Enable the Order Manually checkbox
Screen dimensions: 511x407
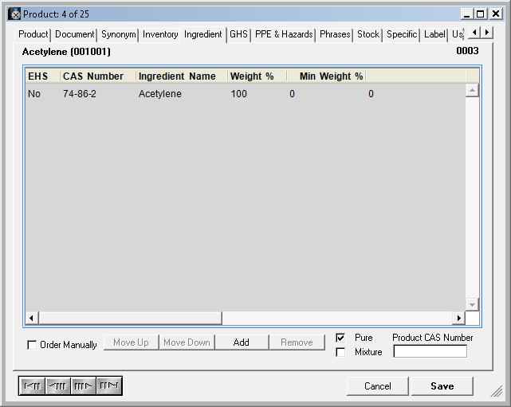coord(32,345)
